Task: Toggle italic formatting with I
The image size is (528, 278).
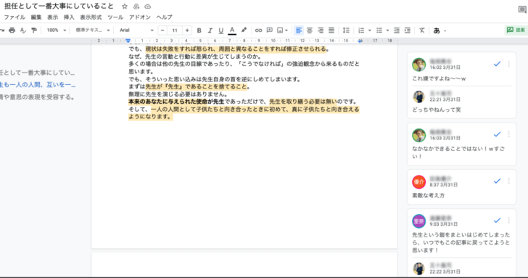Action: [x=210, y=30]
